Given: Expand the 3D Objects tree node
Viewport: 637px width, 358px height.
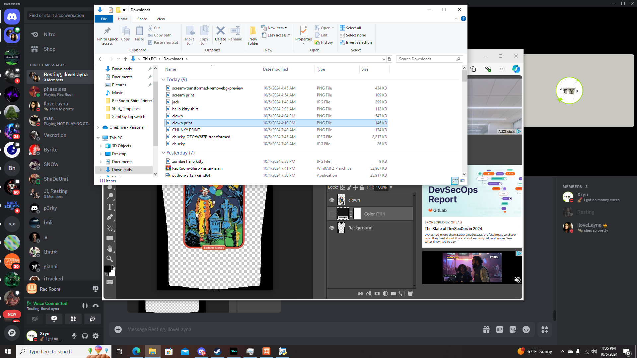Looking at the screenshot, I should pyautogui.click(x=101, y=146).
